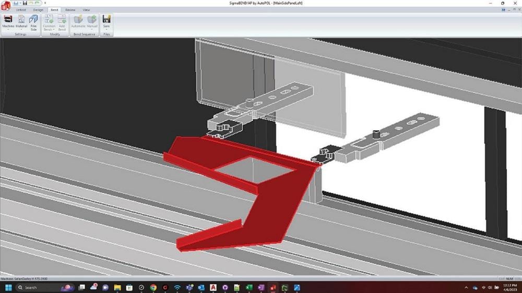Switch to the Design ribbon tab
The width and height of the screenshot is (522, 293).
coord(38,10)
